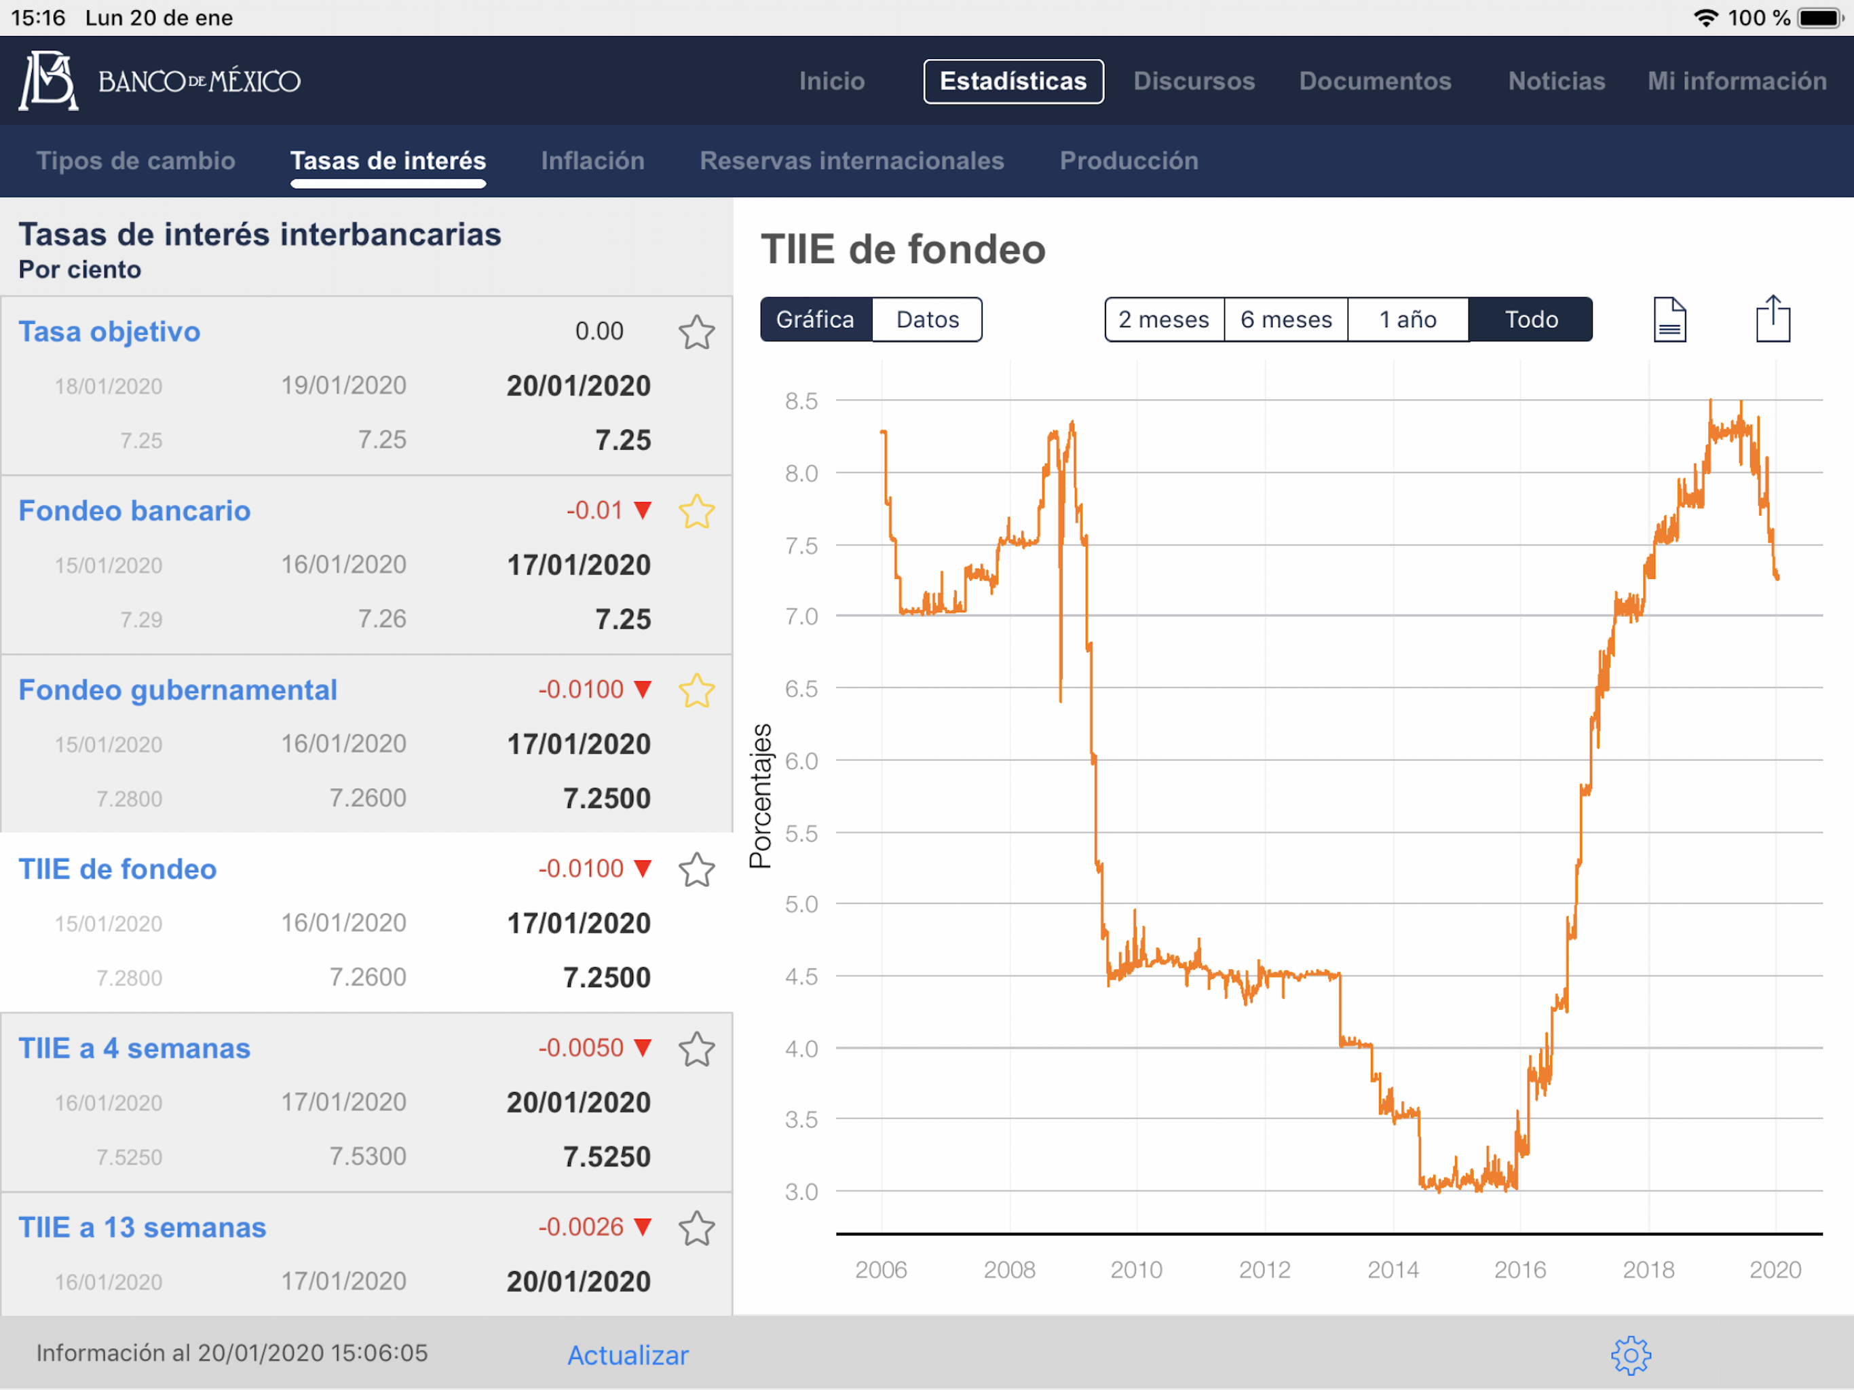
Task: Open the Noticias section
Action: (1557, 81)
